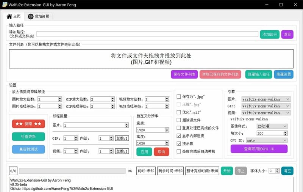The height and width of the screenshot is (192, 303).
Task: Click the purple 浏览 browse button
Action: (287, 35)
